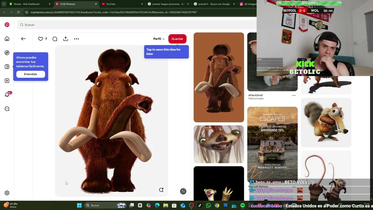Open the sloth on black background pin

219,183
